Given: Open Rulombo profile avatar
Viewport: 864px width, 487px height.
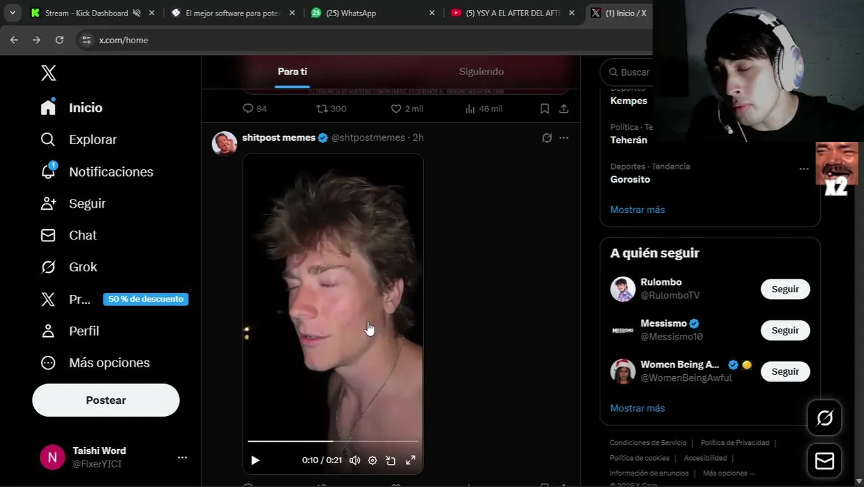Looking at the screenshot, I should click(623, 289).
